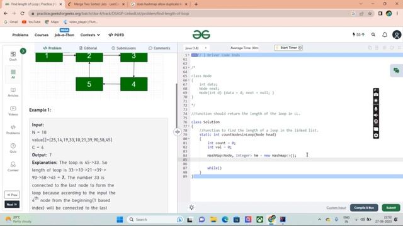403x226 pixels.
Task: Switch to Merge Two Sorted Lists tab
Action: [96, 4]
